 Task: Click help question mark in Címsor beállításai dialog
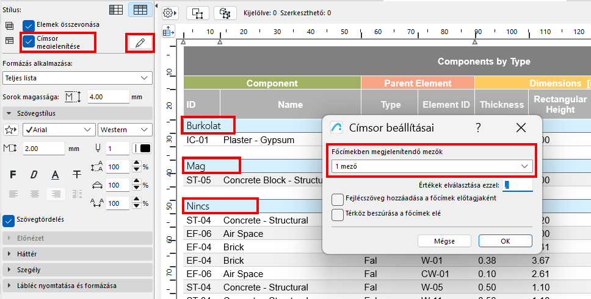point(478,128)
